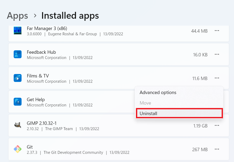234x162 pixels.
Task: Open the three-dot menu for GIMP
Action: 217,126
